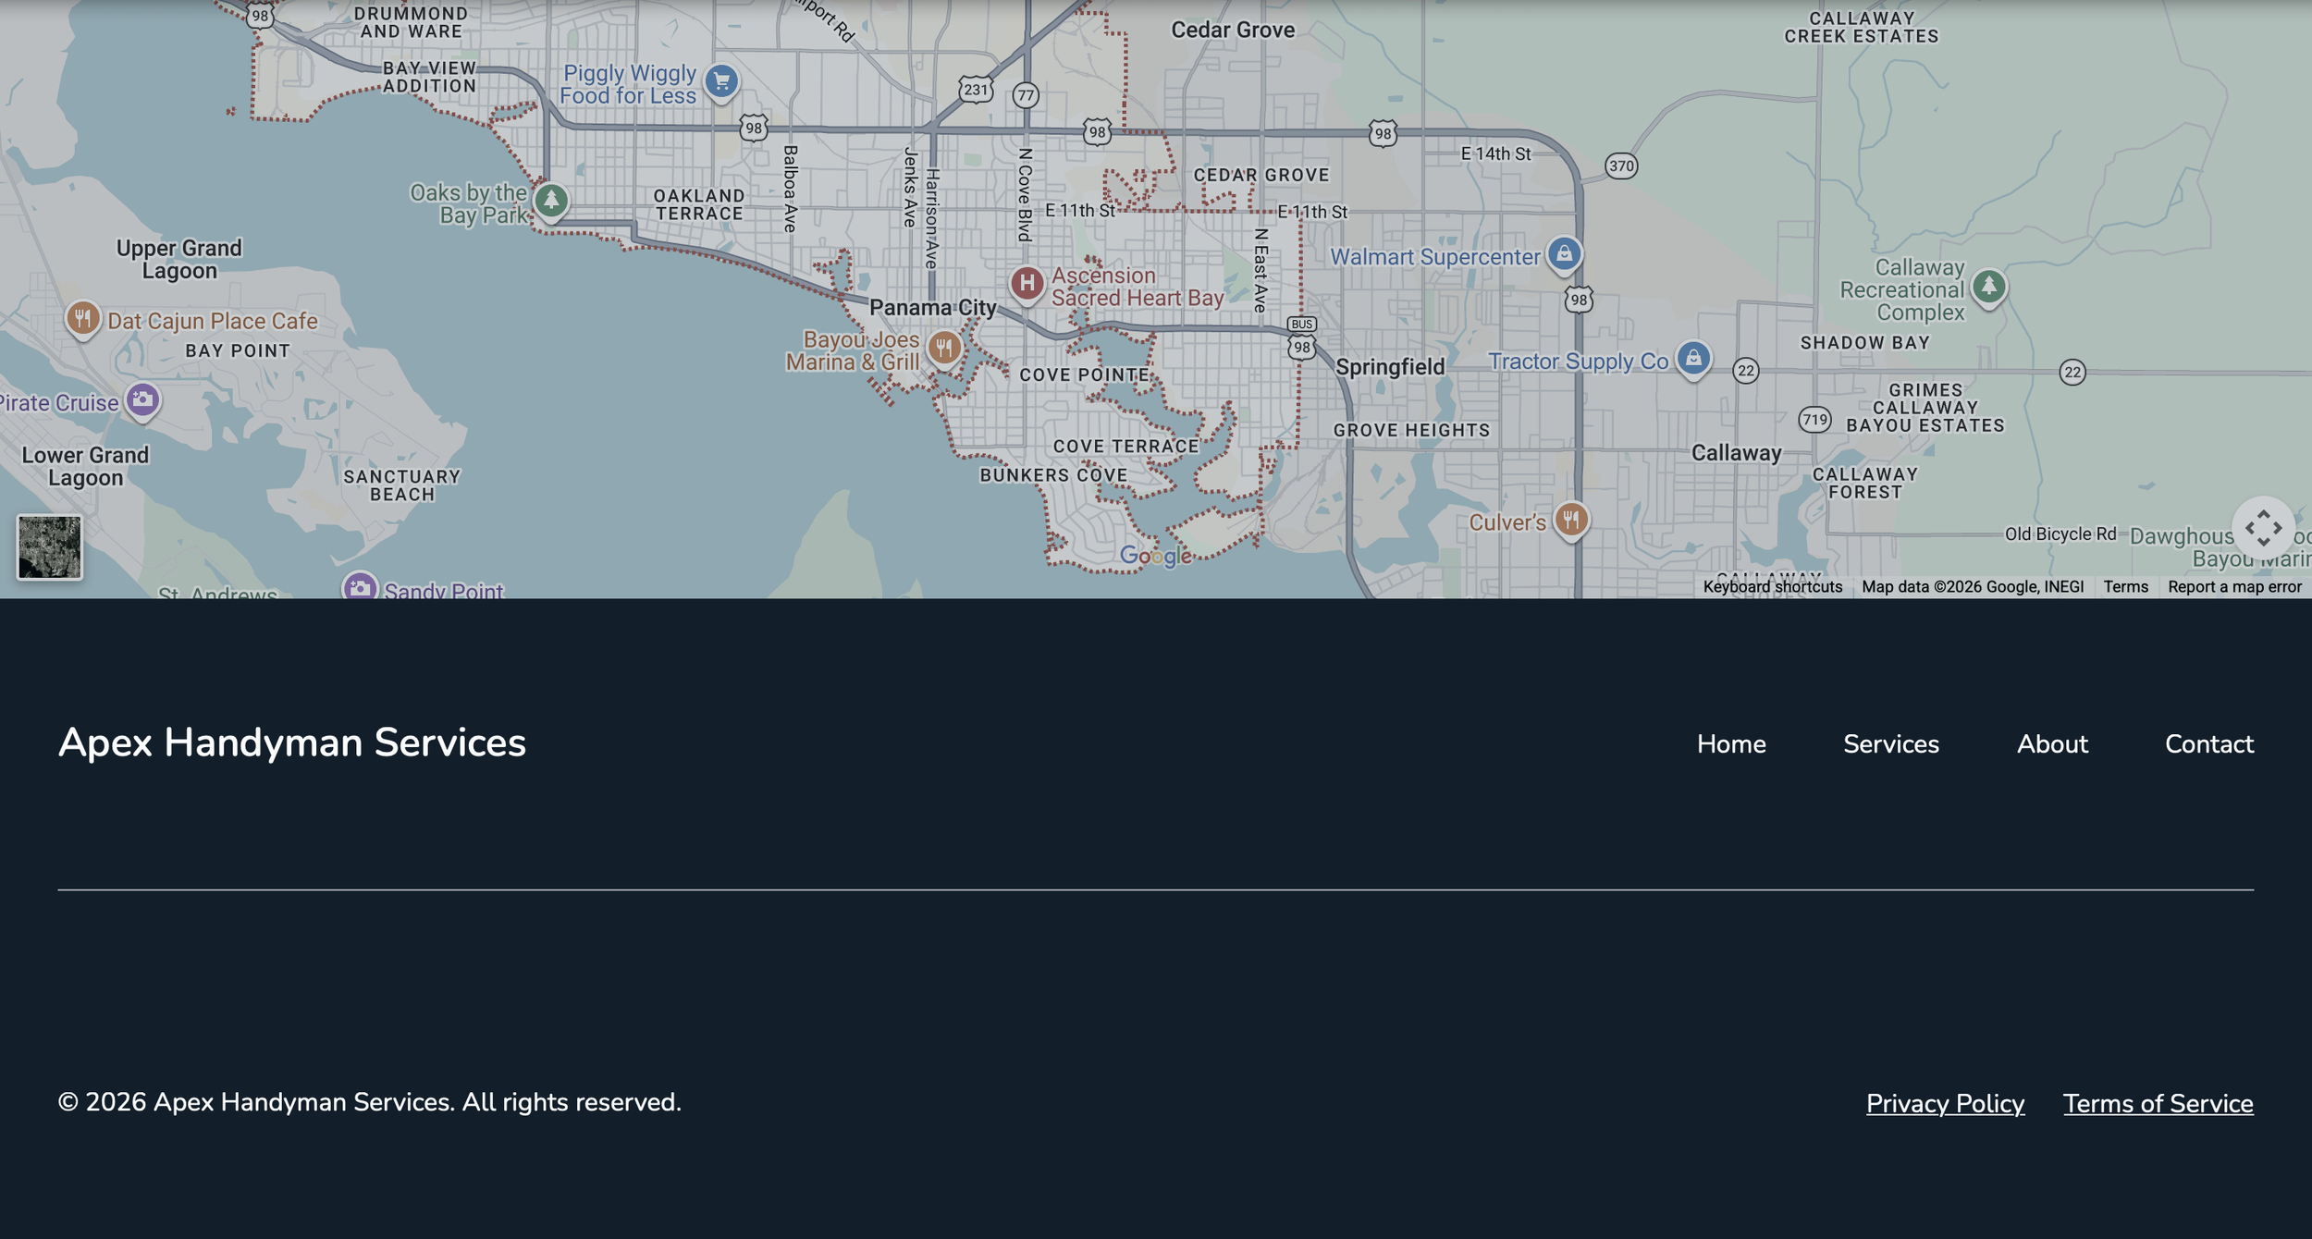2312x1239 pixels.
Task: Click the Walmart Supercenter shopping pin
Action: [1564, 253]
